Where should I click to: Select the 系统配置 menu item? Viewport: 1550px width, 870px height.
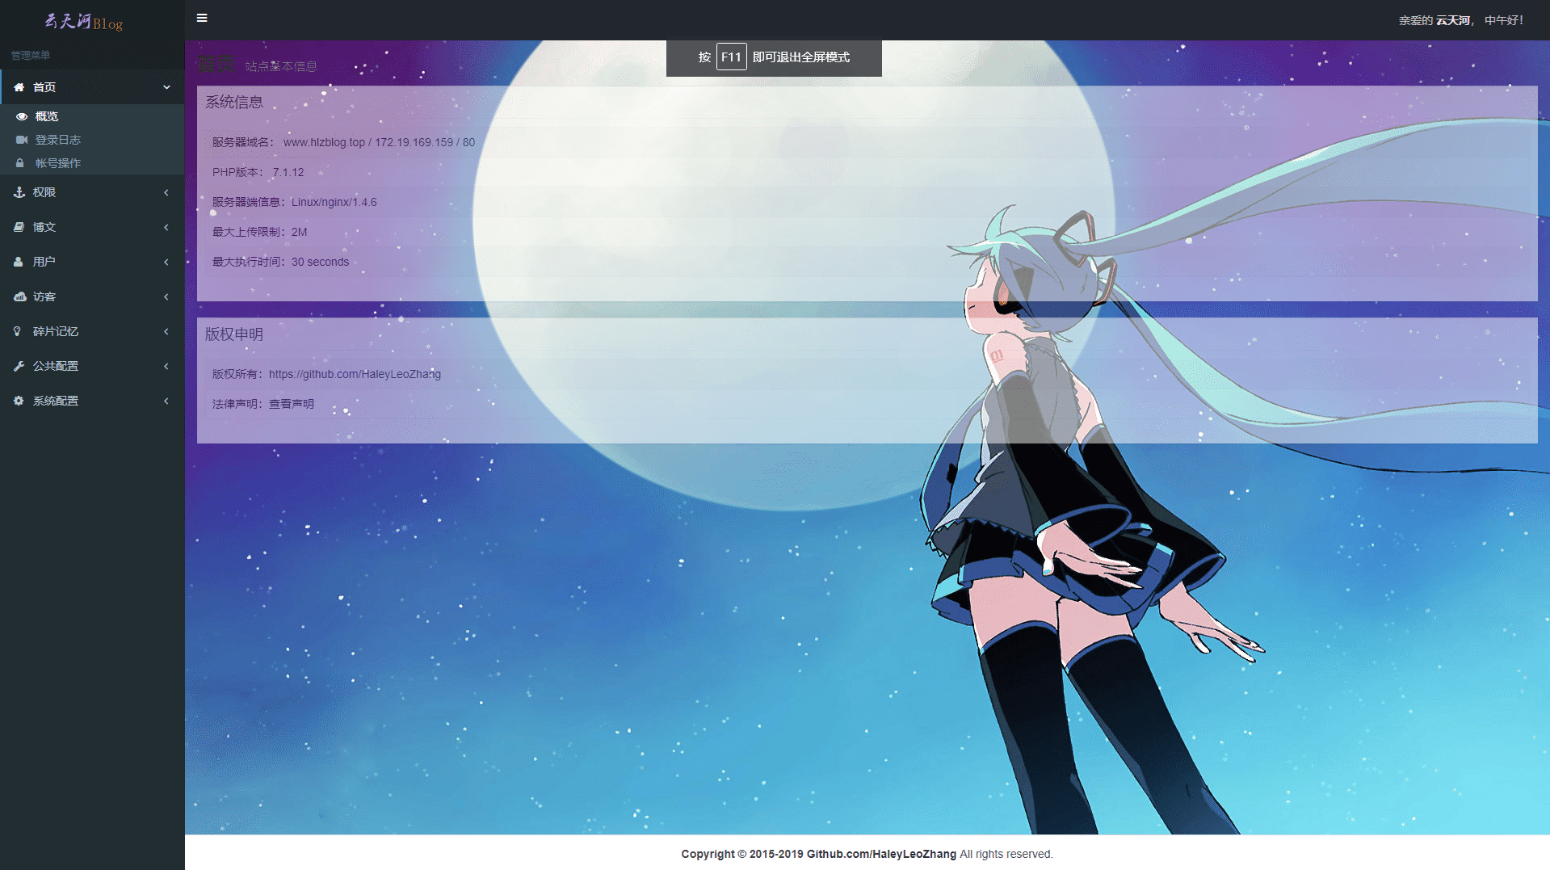tap(92, 401)
